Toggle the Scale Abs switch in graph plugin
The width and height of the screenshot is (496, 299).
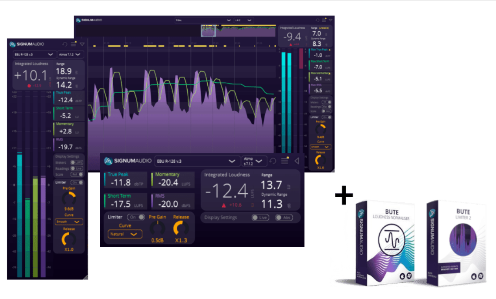pyautogui.click(x=327, y=111)
